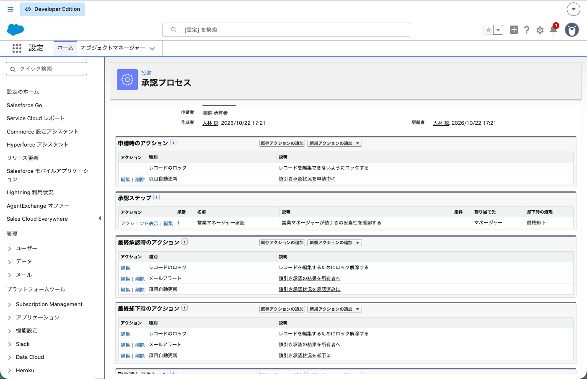The height and width of the screenshot is (379, 587).
Task: Click the アクションを表示 link
Action: (140, 224)
